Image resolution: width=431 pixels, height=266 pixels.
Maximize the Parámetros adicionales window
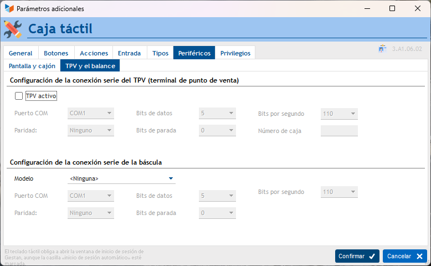(x=392, y=9)
